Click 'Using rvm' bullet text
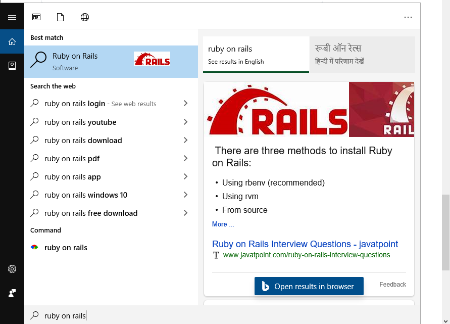450x324 pixels. pyautogui.click(x=240, y=196)
